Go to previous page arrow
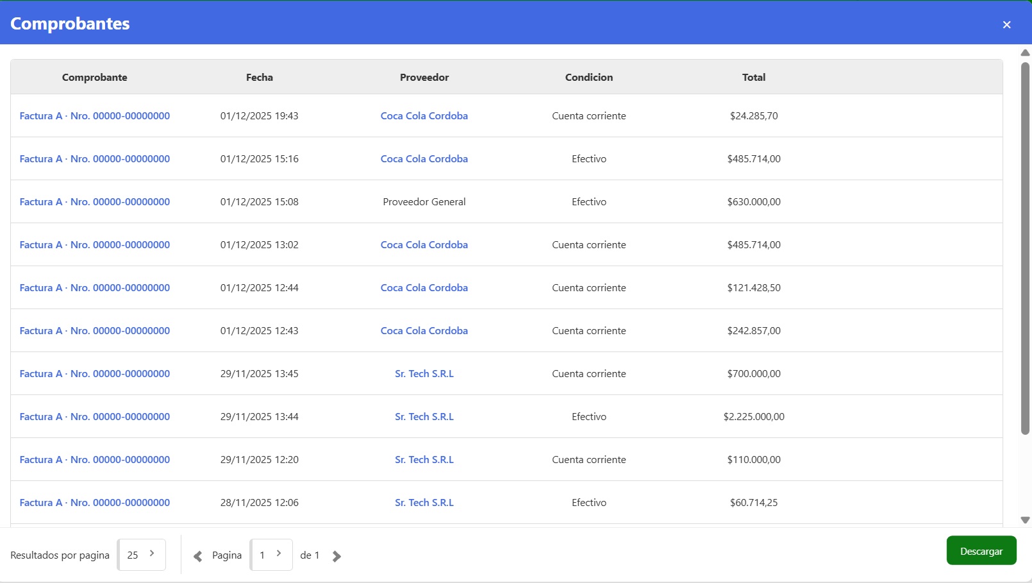 (x=198, y=556)
